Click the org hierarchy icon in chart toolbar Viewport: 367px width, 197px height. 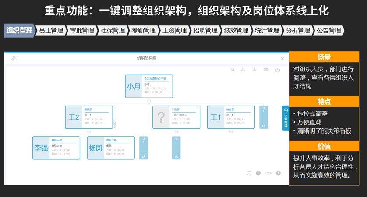243,70
